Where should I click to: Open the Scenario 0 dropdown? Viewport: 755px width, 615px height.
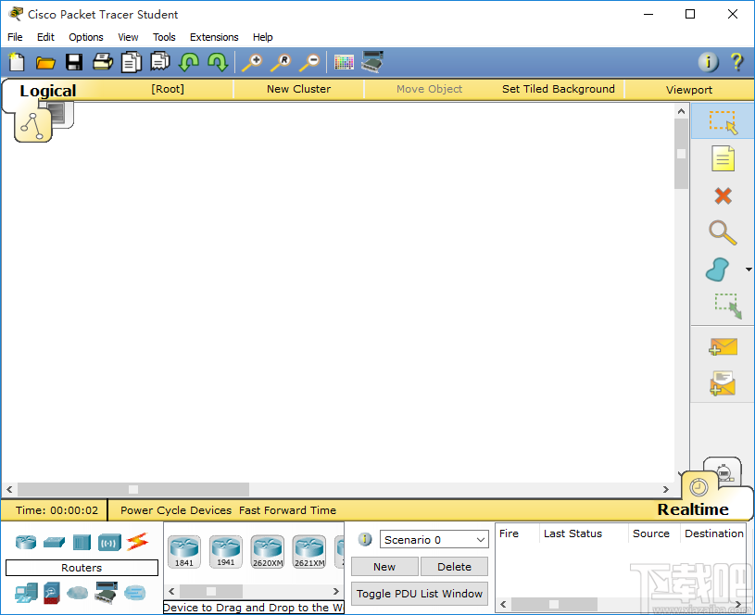(x=434, y=540)
